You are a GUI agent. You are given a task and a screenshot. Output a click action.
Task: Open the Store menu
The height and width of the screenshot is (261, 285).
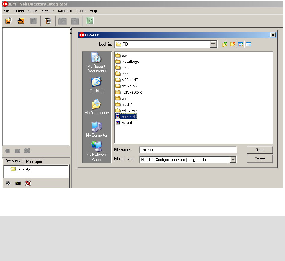[32, 11]
